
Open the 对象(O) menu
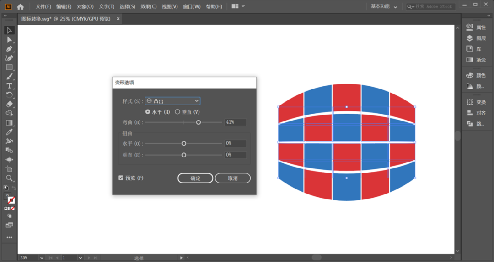click(x=85, y=6)
